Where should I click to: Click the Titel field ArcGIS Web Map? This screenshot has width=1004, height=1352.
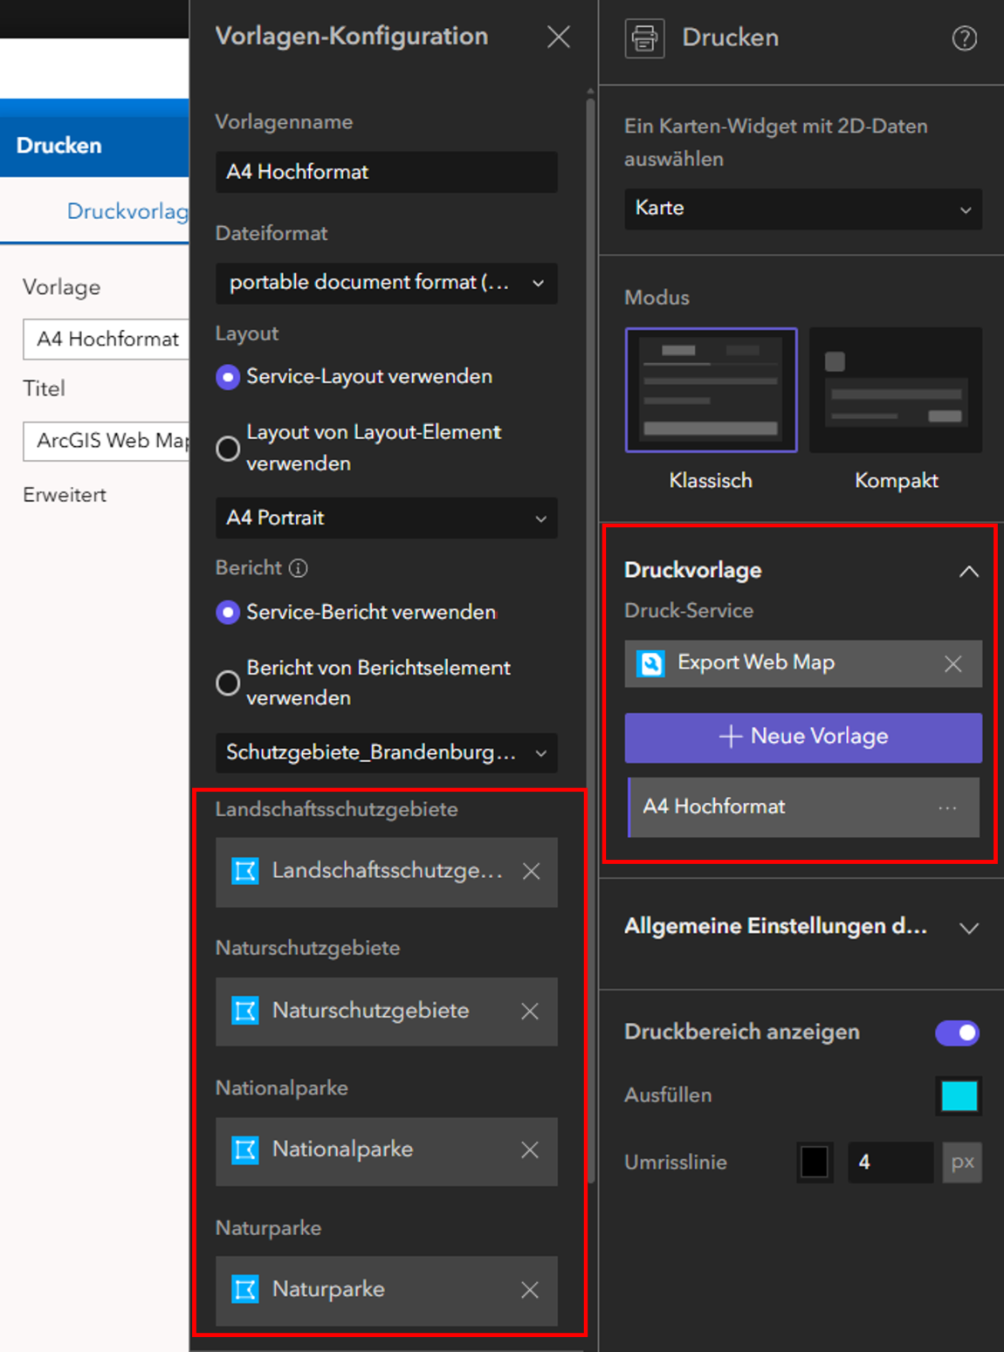coord(106,441)
